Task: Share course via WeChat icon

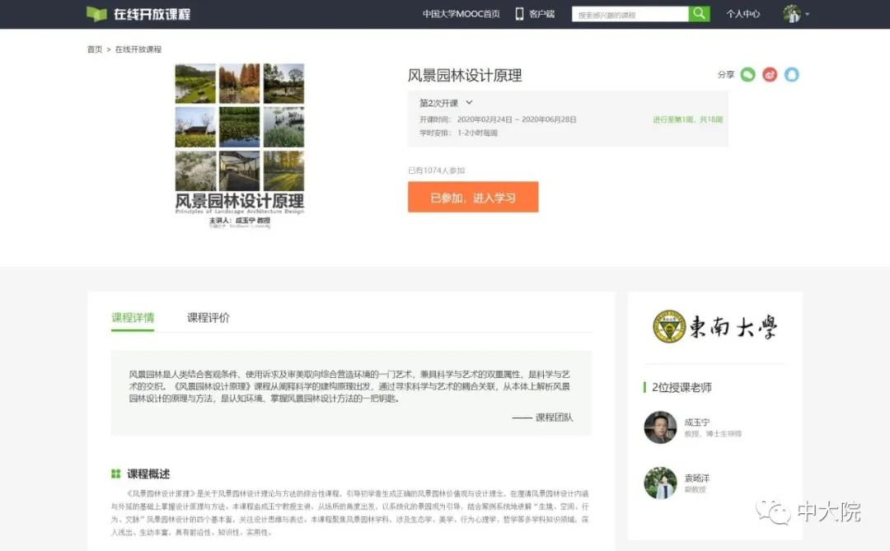Action: click(747, 75)
